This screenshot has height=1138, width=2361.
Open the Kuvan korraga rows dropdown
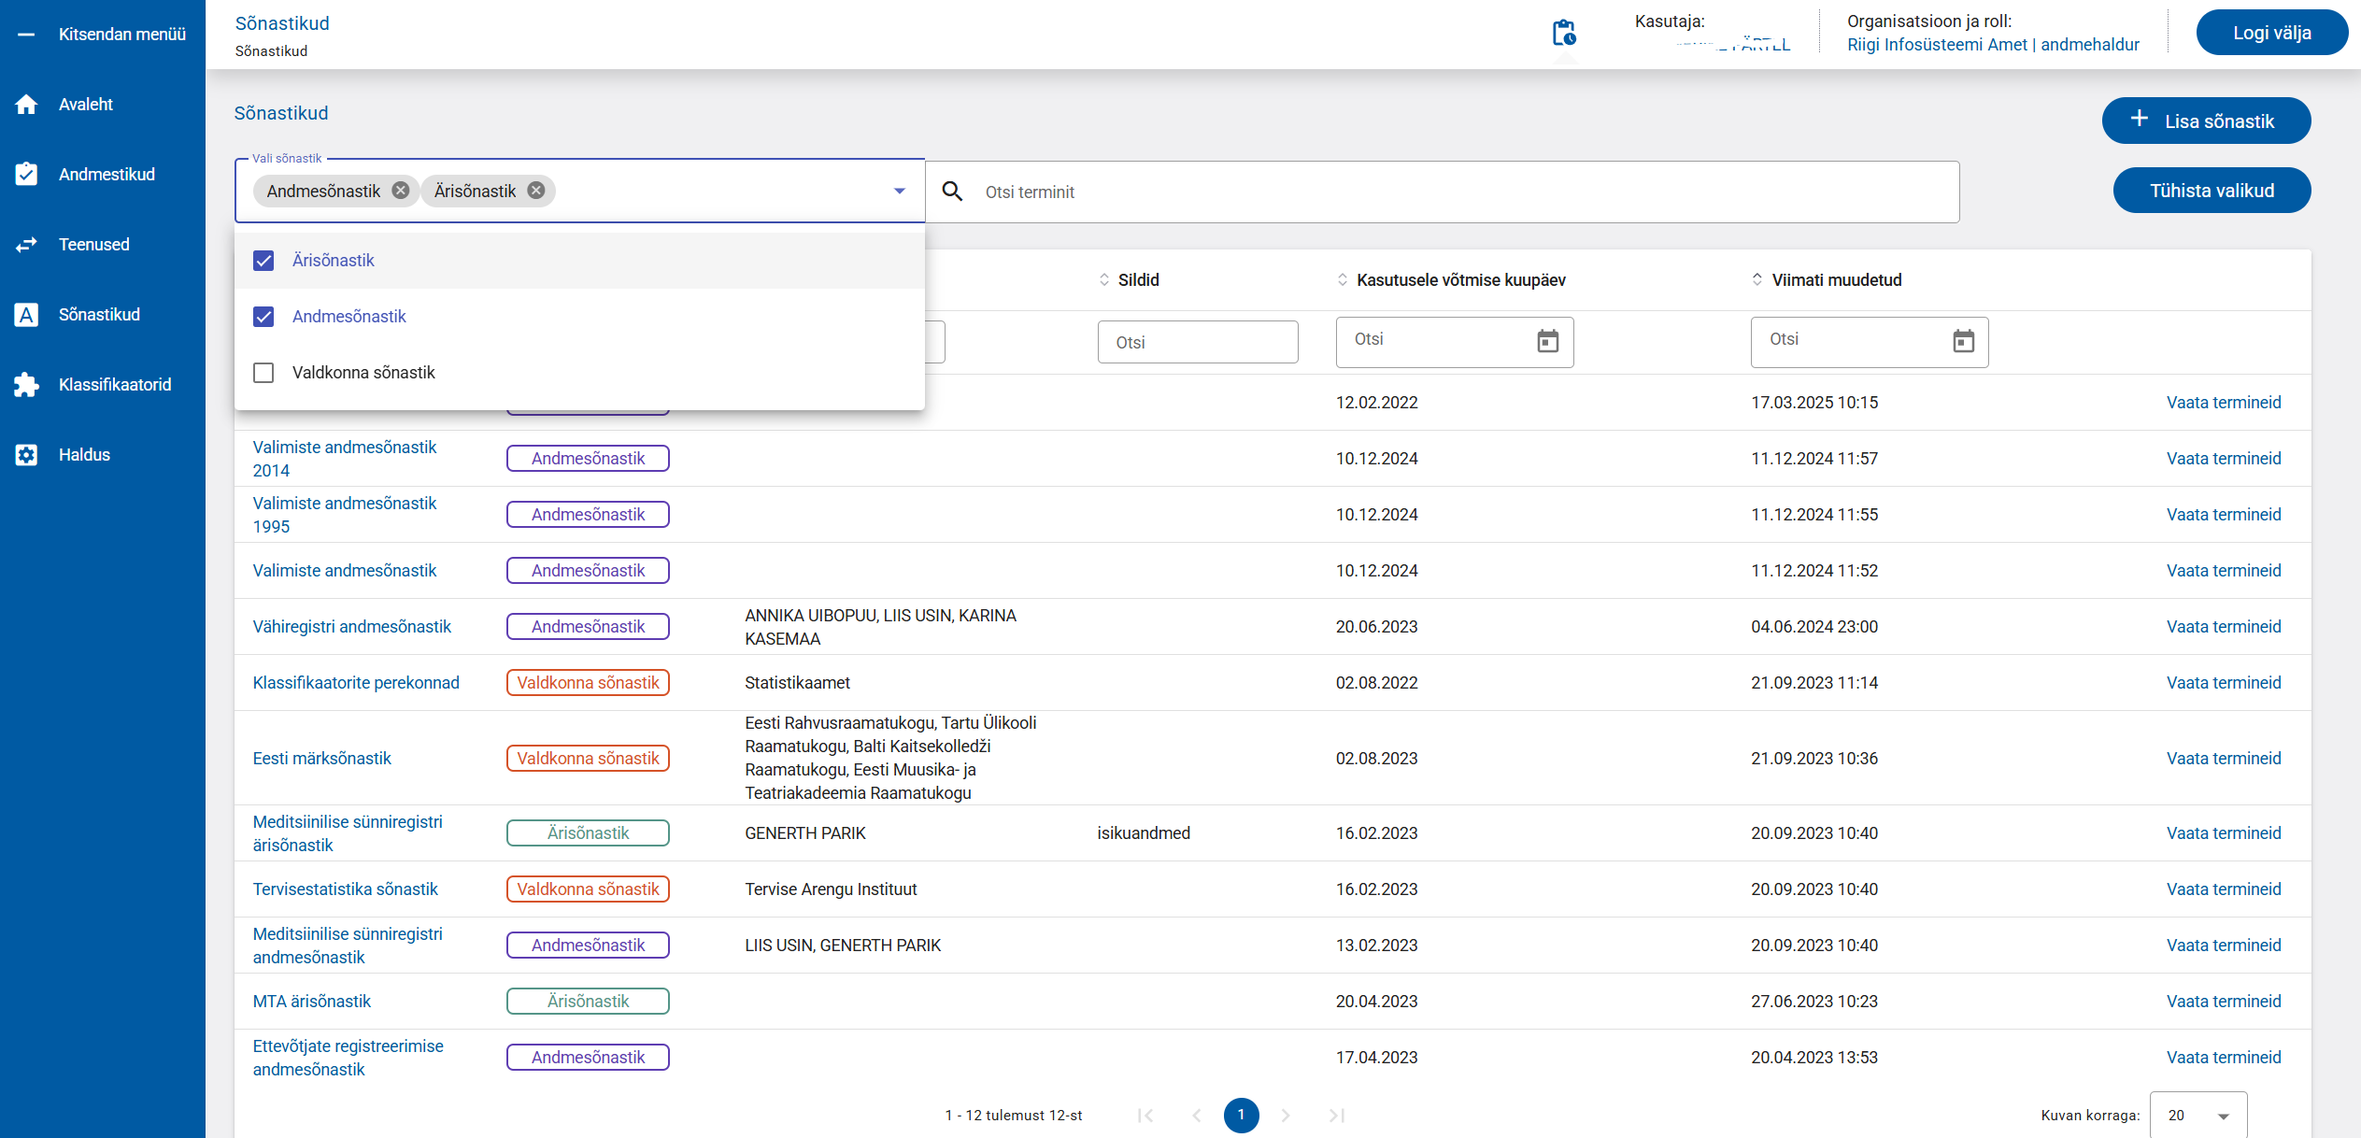click(2197, 1115)
